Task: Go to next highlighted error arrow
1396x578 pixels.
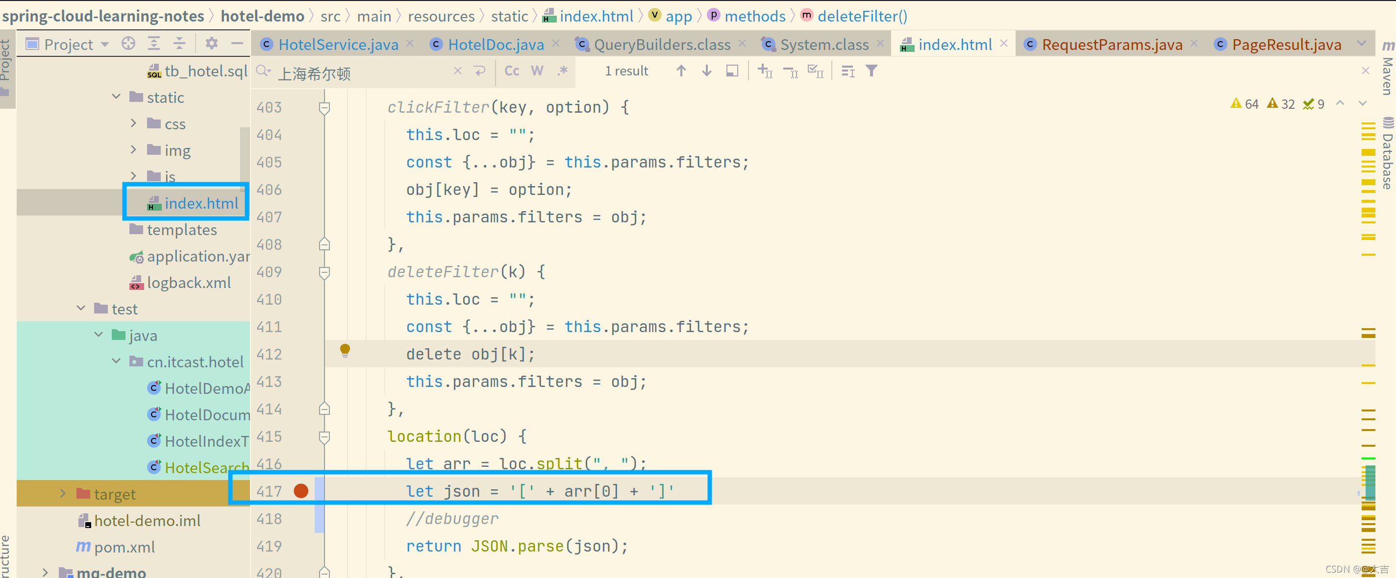Action: pyautogui.click(x=1362, y=103)
